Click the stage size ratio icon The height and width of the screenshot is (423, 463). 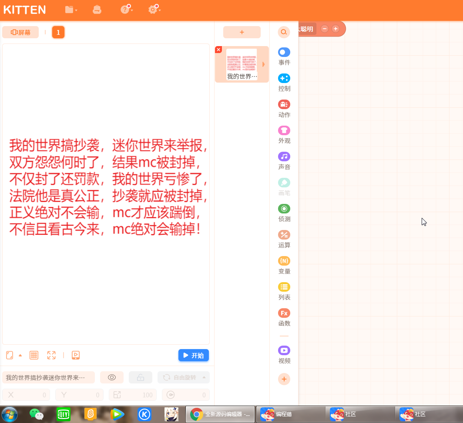coord(10,355)
